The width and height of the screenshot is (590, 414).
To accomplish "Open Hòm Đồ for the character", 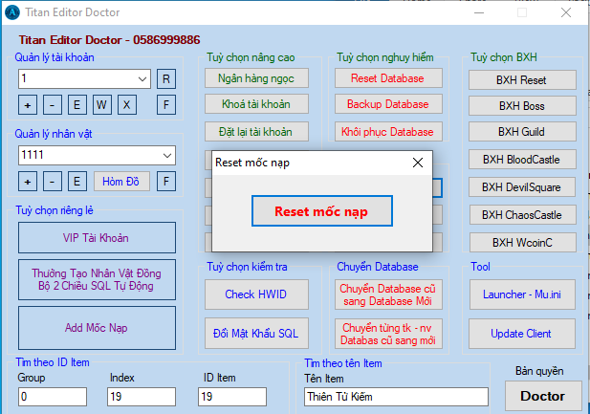I will coord(120,181).
